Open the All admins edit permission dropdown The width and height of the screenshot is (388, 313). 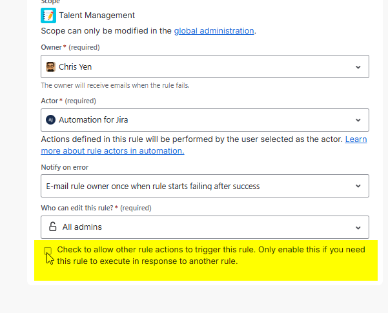(194, 227)
